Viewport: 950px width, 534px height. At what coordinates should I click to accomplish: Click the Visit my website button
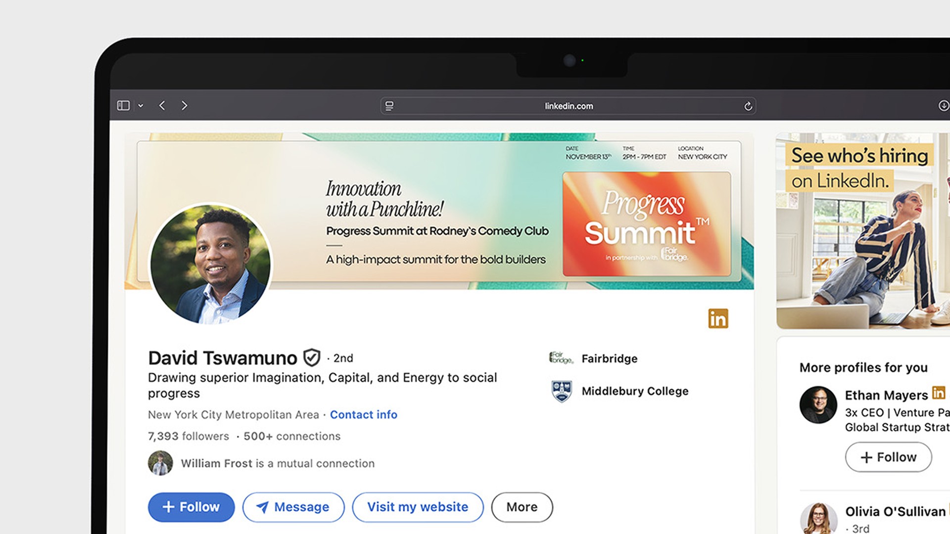pos(417,507)
